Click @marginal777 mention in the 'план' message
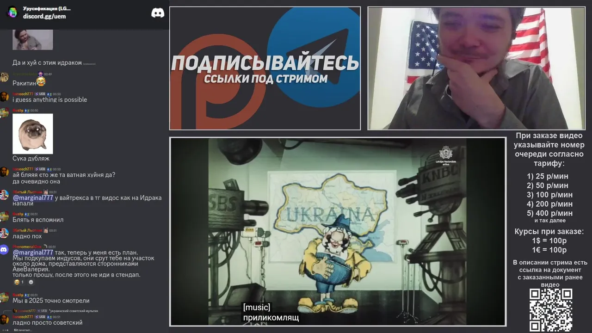The height and width of the screenshot is (333, 592). point(33,253)
